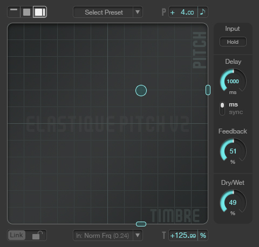
Task: Toggle the unlock padlock icon
Action: [x=37, y=235]
